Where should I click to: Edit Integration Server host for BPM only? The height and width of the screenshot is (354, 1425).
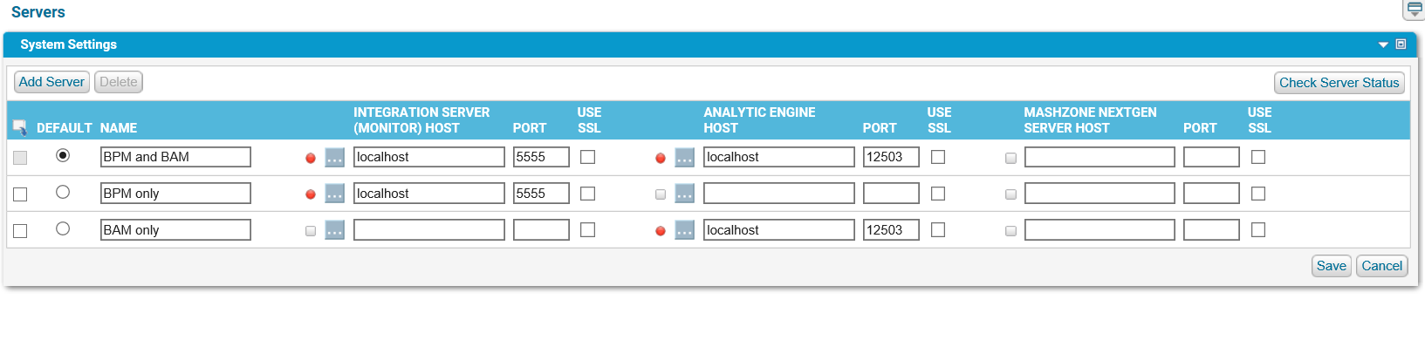(x=429, y=194)
